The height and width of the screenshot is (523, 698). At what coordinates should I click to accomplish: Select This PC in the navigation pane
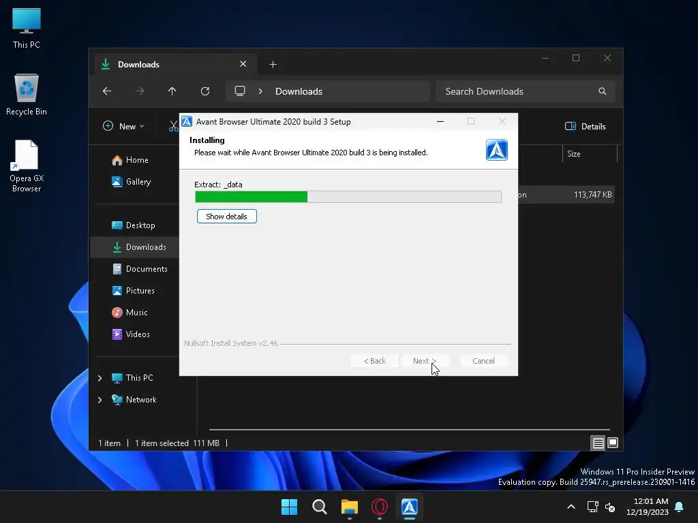tap(132, 378)
